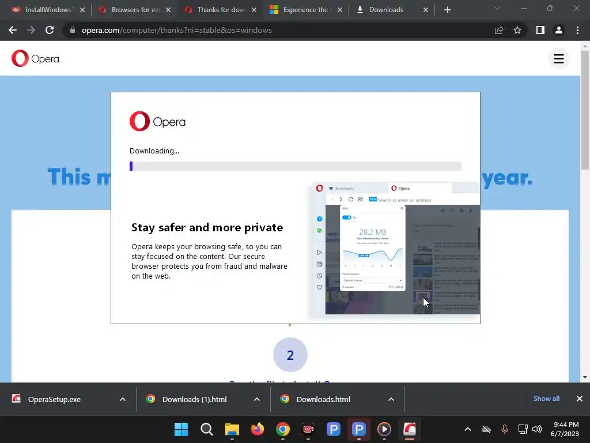Close the downloads shelf
The width and height of the screenshot is (590, 443).
[580, 399]
